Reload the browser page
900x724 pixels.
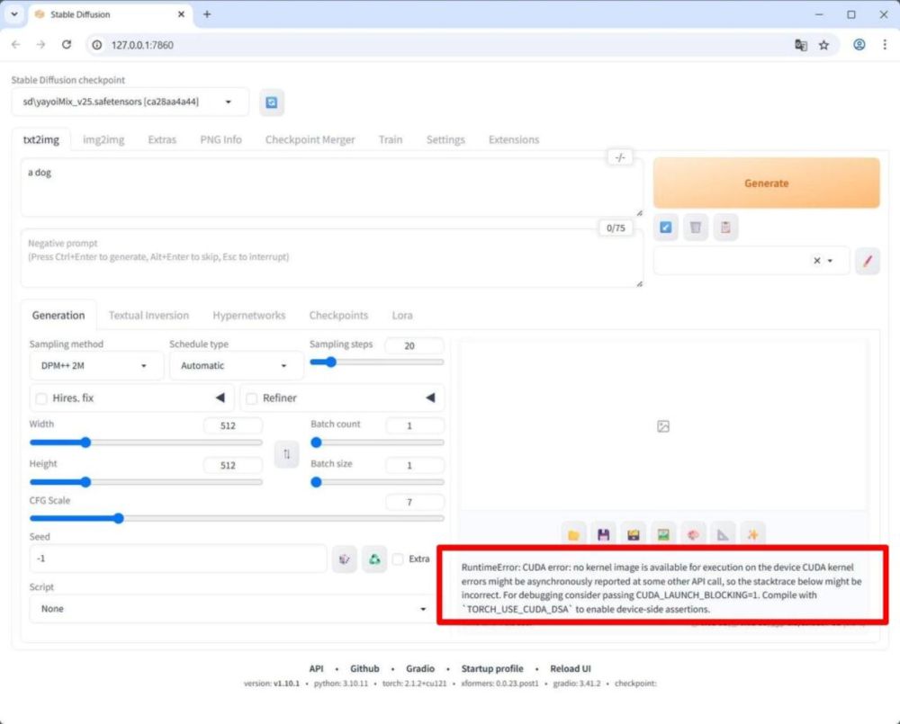coord(67,45)
